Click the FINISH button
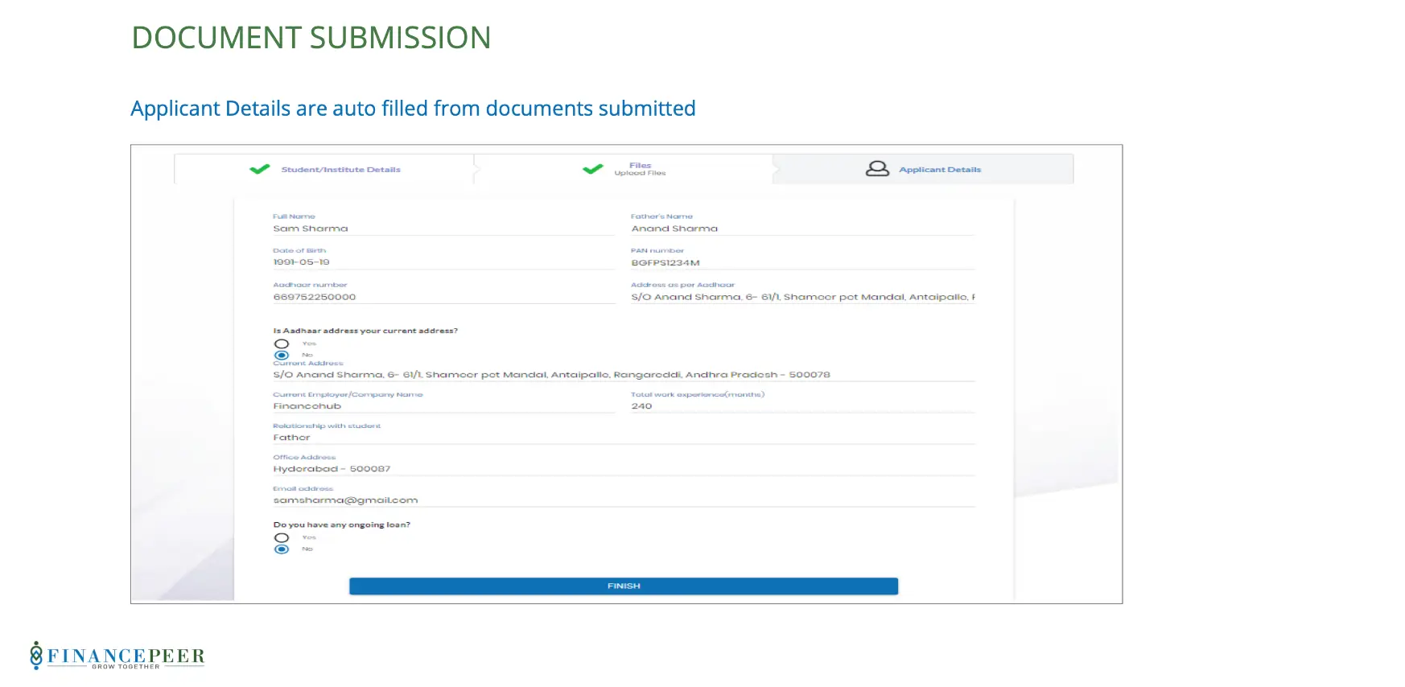The width and height of the screenshot is (1405, 687). (624, 586)
